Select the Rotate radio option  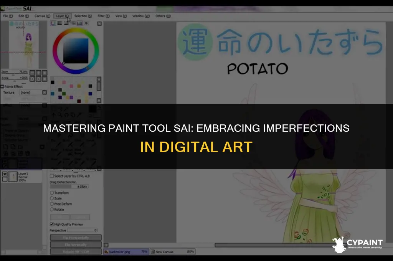pyautogui.click(x=52, y=209)
